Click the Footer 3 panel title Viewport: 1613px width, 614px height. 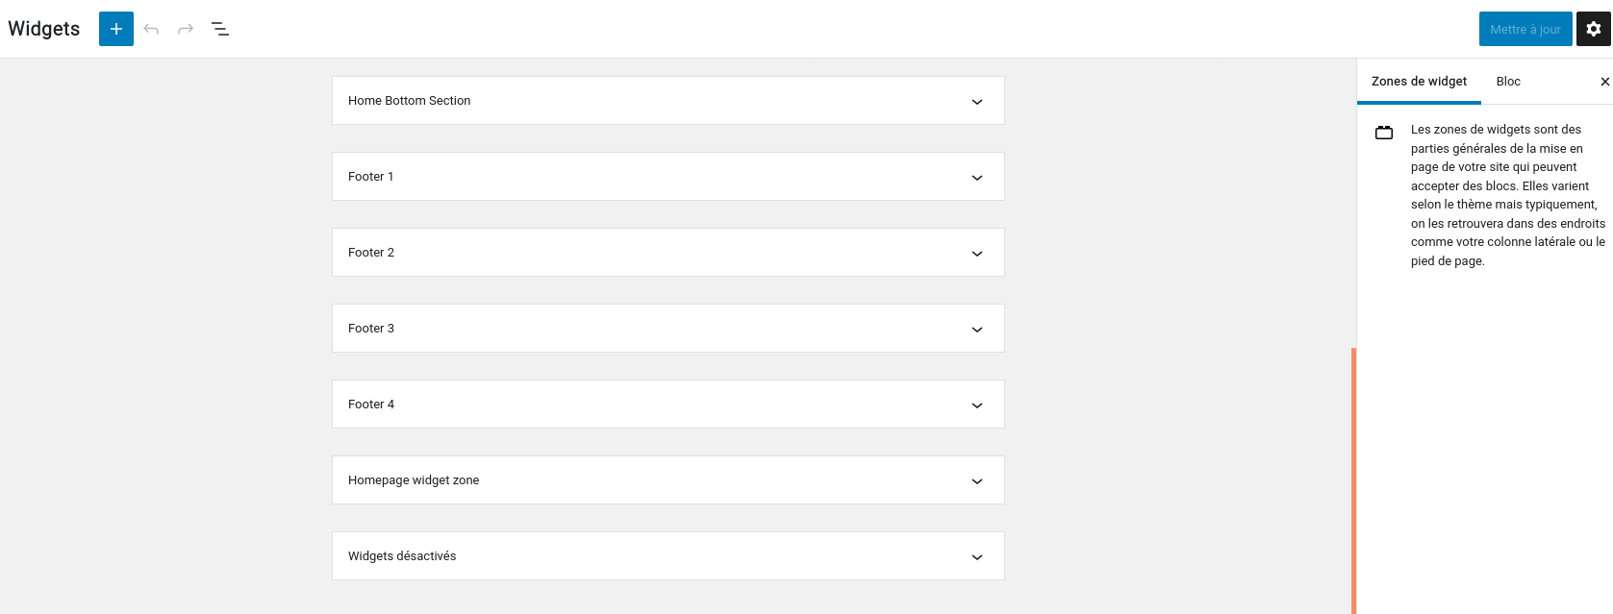point(371,329)
